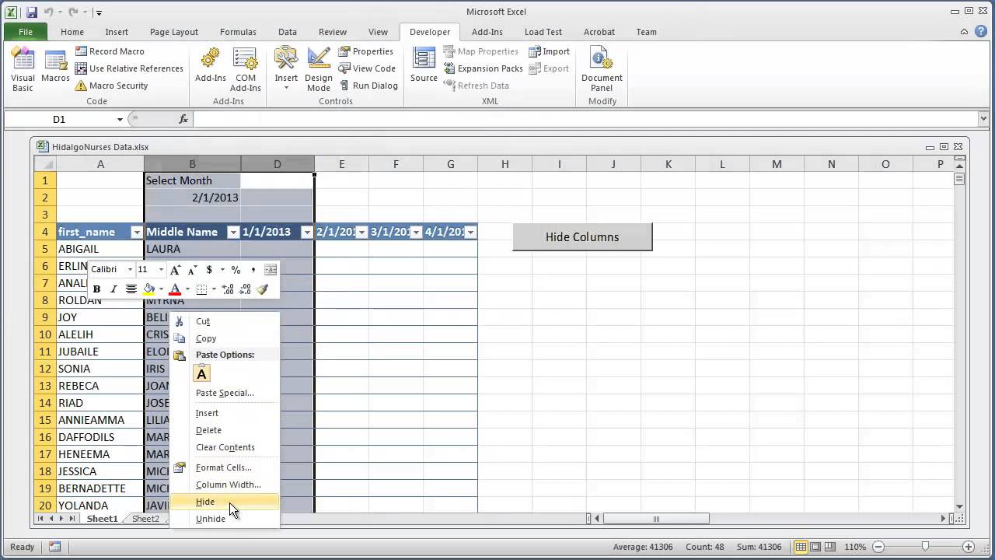Click the macro recording status bar icon
995x560 pixels.
[x=54, y=547]
